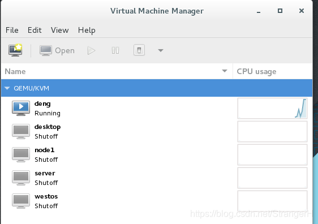This screenshot has height=224, width=318.
Task: Open the View menu
Action: click(x=59, y=30)
